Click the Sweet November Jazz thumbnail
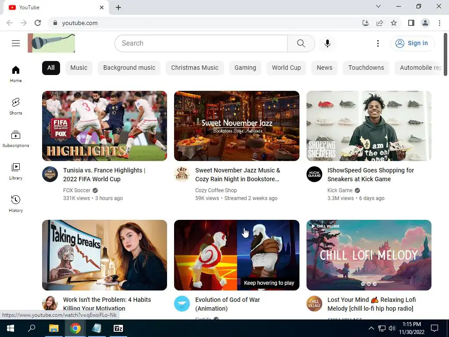 tap(237, 126)
